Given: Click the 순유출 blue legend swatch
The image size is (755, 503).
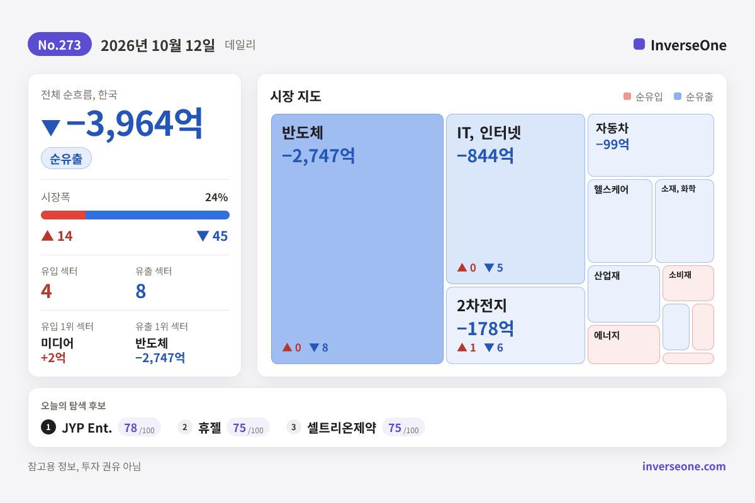Looking at the screenshot, I should coord(678,96).
